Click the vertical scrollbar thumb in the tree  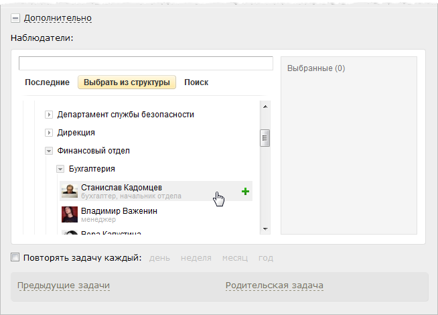pyautogui.click(x=265, y=138)
